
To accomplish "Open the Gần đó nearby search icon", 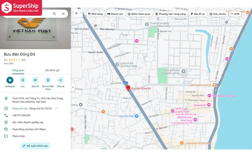I will coord(35,80).
